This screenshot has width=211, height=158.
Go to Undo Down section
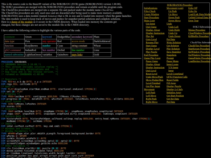pos(174,36)
